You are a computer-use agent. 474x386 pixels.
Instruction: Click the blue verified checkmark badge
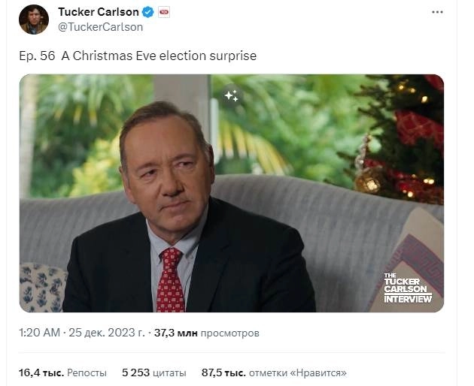pos(148,12)
